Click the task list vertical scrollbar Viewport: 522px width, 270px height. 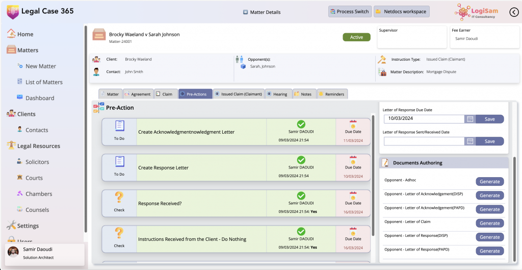pyautogui.click(x=373, y=168)
